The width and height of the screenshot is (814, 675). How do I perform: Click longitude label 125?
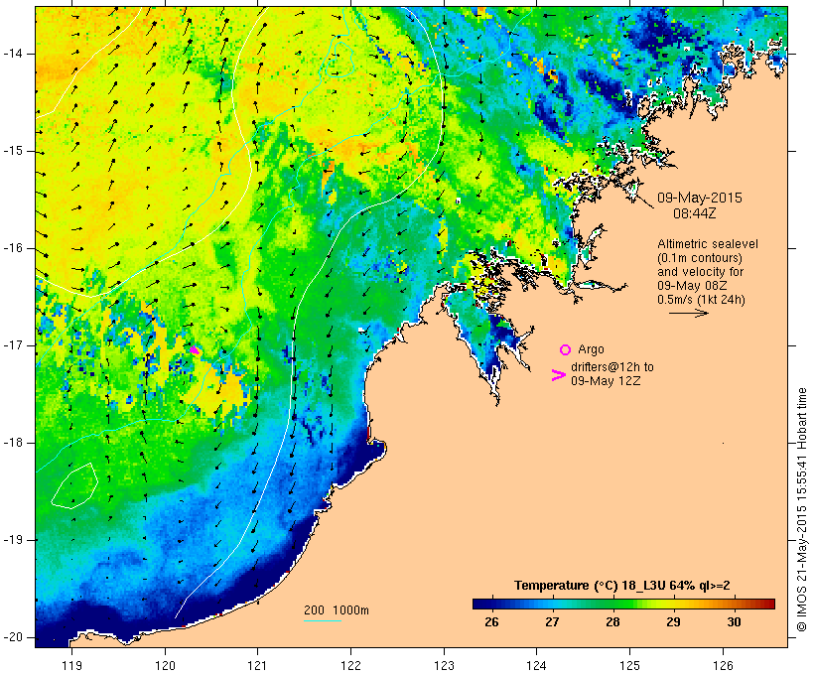point(630,665)
